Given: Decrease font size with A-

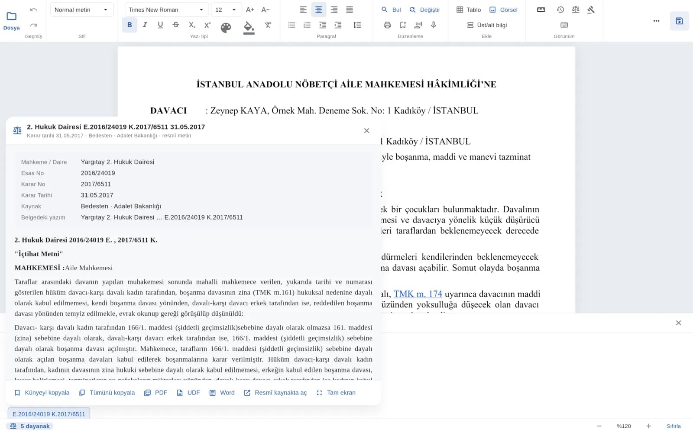Looking at the screenshot, I should click(266, 10).
